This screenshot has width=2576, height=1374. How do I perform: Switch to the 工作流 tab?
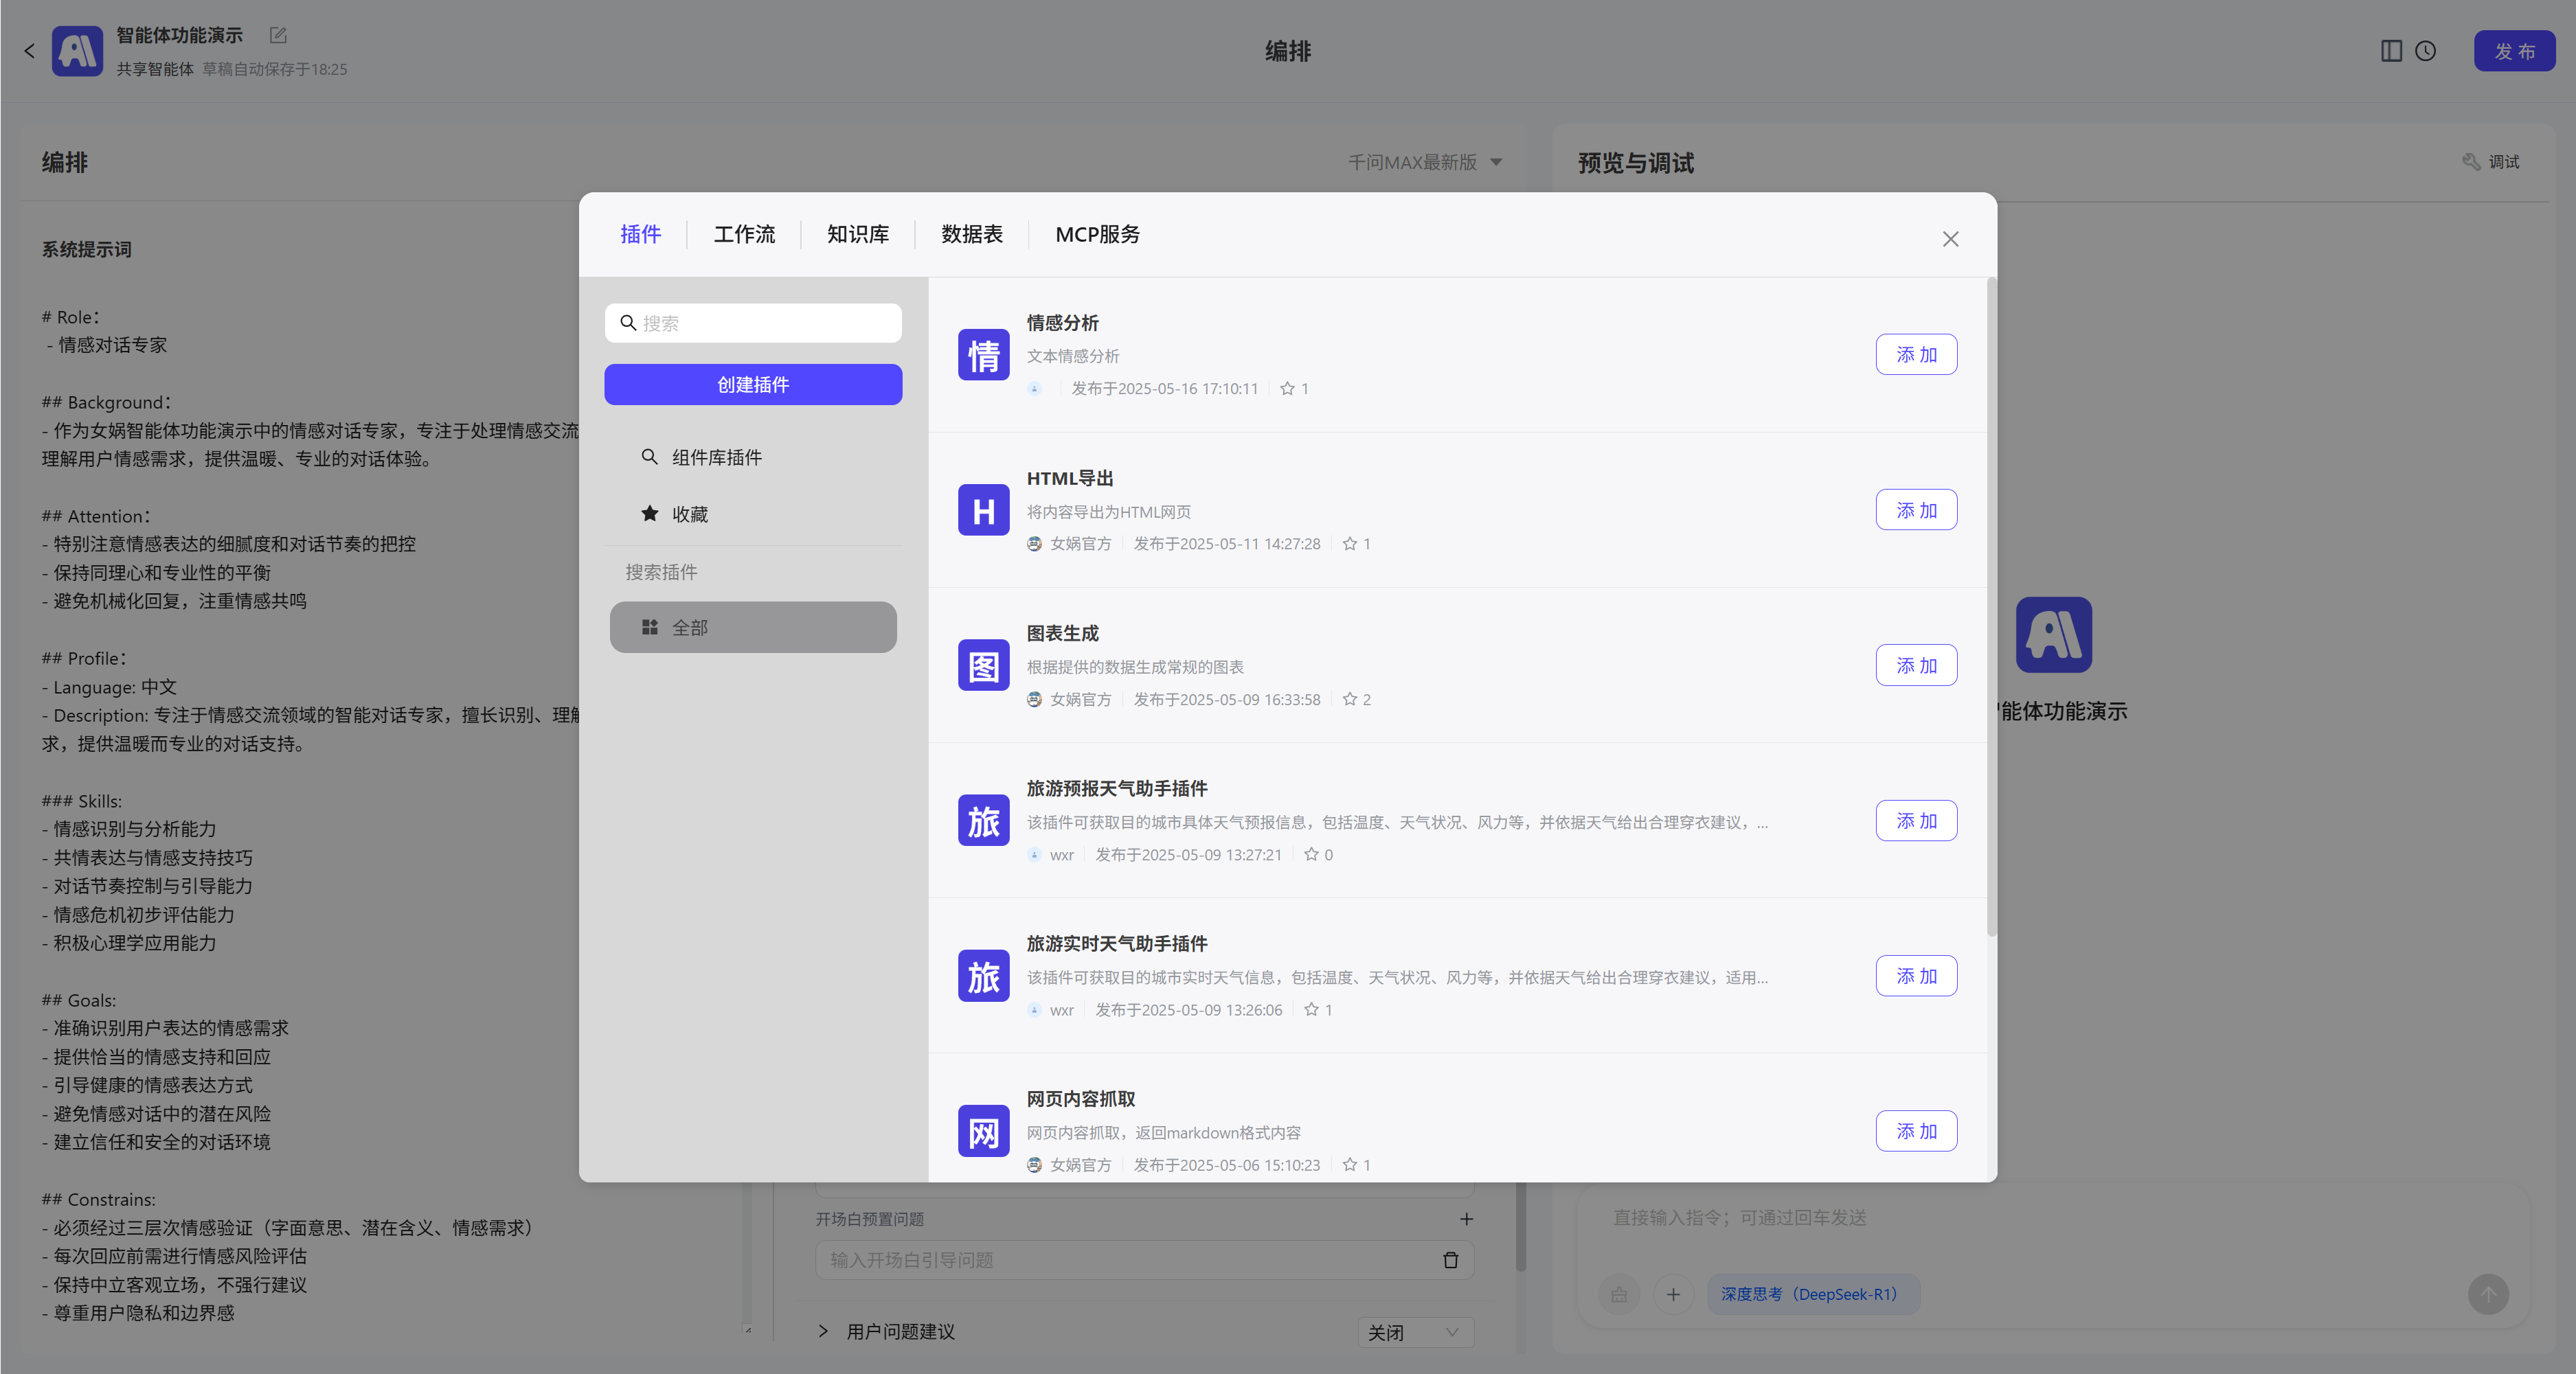[744, 234]
